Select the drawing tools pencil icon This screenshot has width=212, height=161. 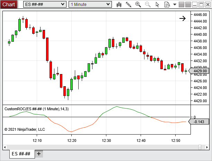pyautogui.click(x=129, y=5)
